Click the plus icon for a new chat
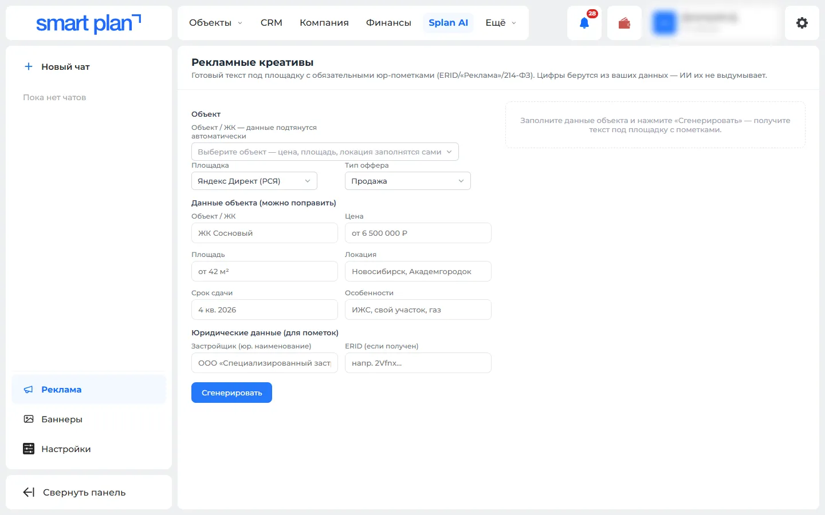This screenshot has width=825, height=515. coord(29,66)
